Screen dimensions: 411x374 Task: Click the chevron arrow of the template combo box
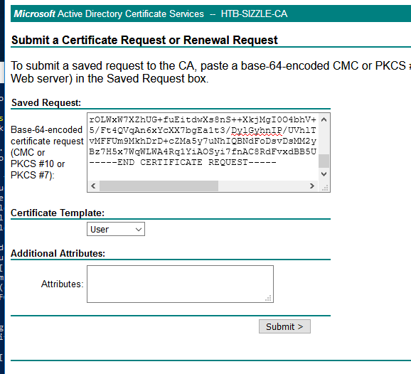[139, 230]
